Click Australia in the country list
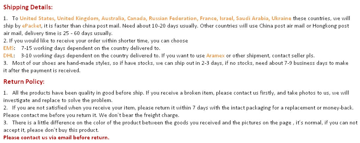Screen dimensions: 360x143 pos(113,18)
